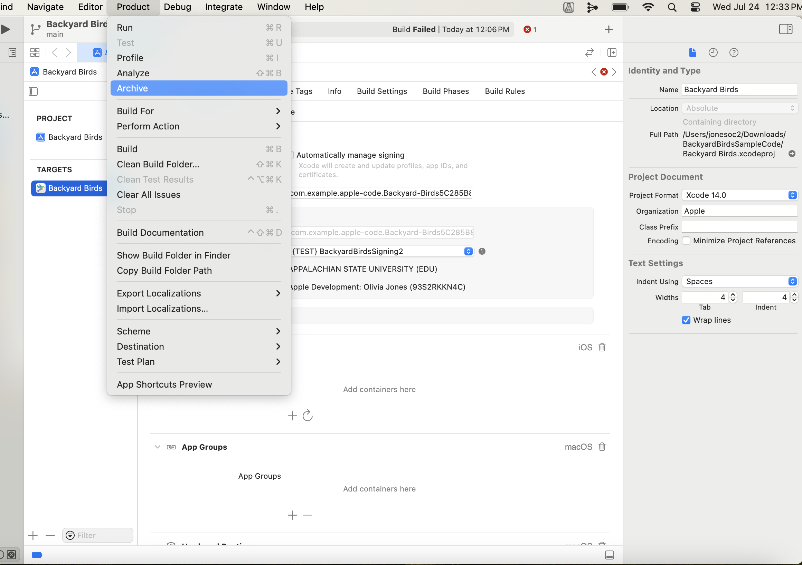Select the File inspector icon
The height and width of the screenshot is (565, 802).
tap(693, 53)
